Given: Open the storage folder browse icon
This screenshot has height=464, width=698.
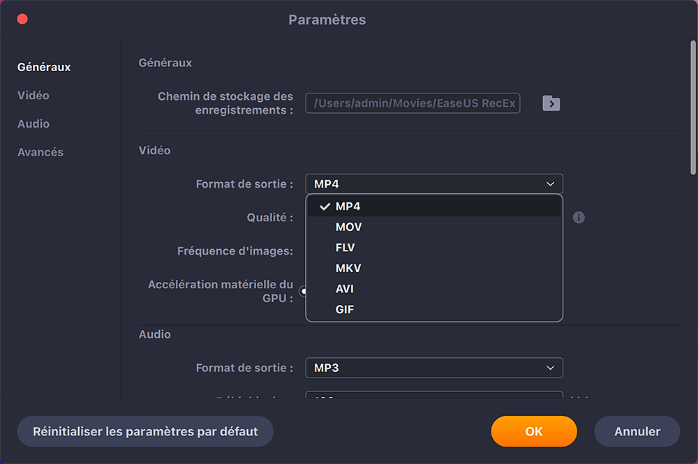Looking at the screenshot, I should [x=551, y=103].
